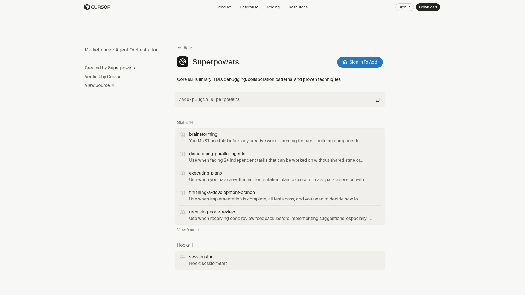Click the book icon beside brainstorming
The height and width of the screenshot is (295, 525).
(182, 135)
